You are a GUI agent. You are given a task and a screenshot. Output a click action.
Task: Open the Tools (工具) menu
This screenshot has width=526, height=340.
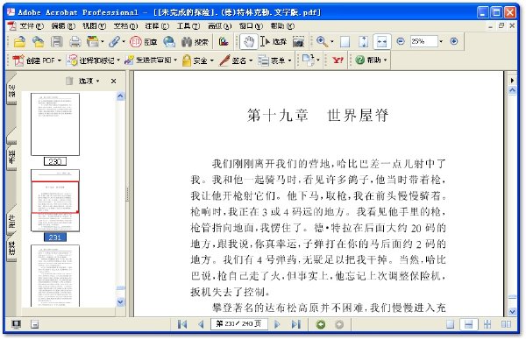point(188,25)
